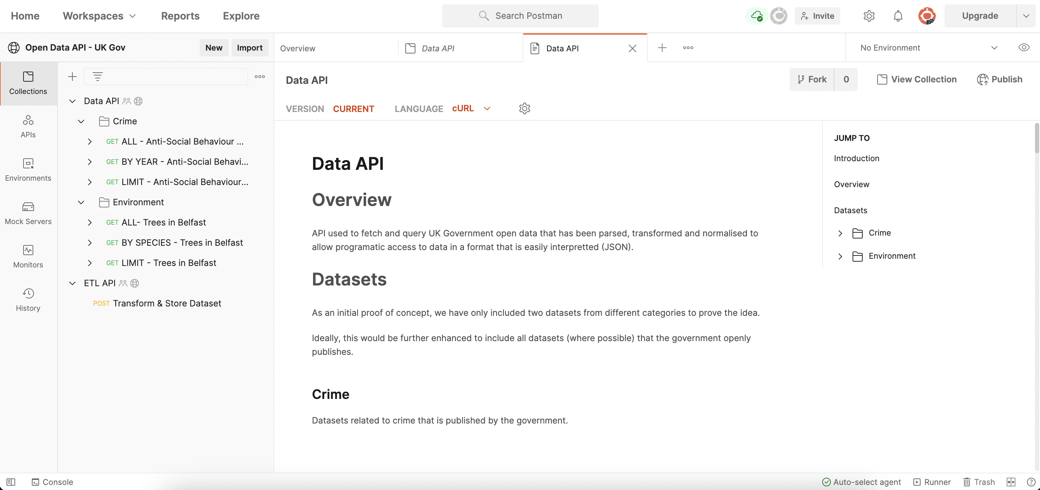Toggle two-pane view layout in status bar
This screenshot has width=1040, height=490.
click(x=1011, y=482)
